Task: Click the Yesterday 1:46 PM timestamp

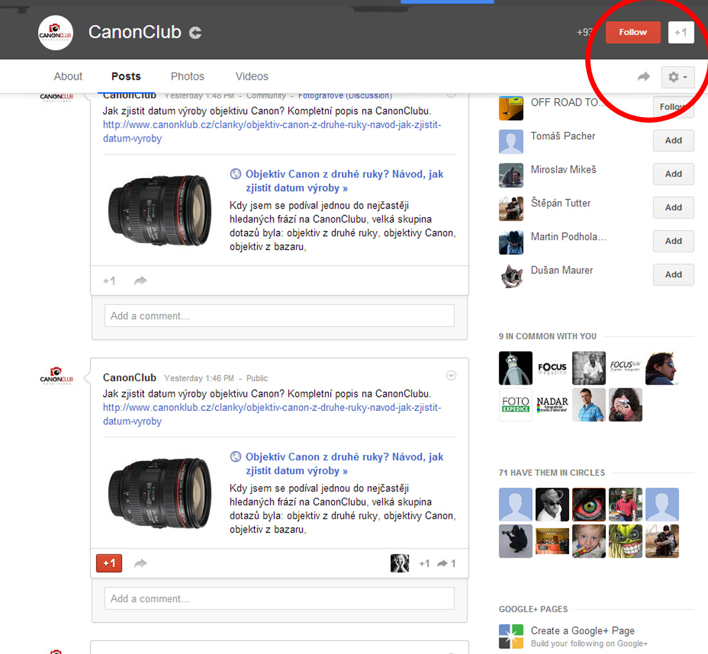Action: [199, 378]
